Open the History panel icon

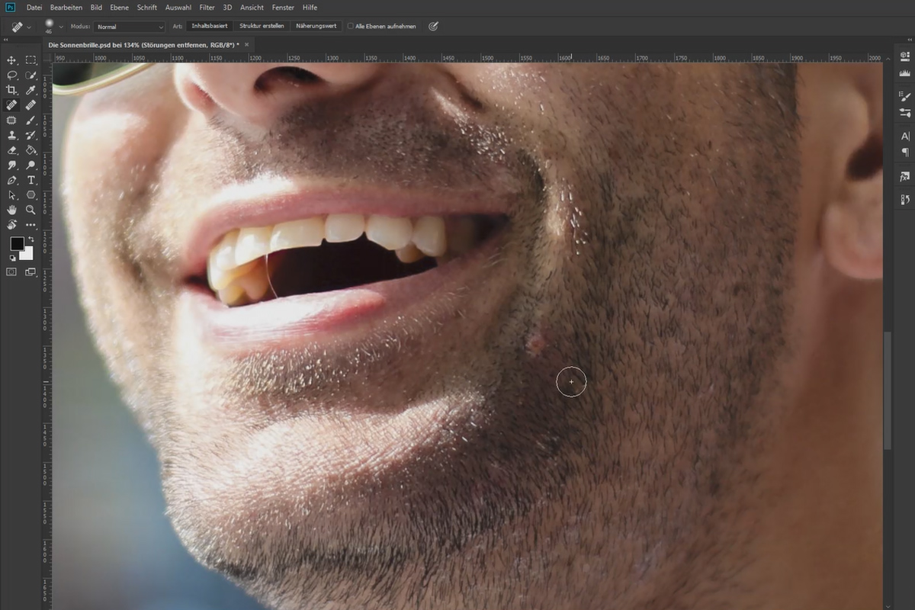(905, 200)
